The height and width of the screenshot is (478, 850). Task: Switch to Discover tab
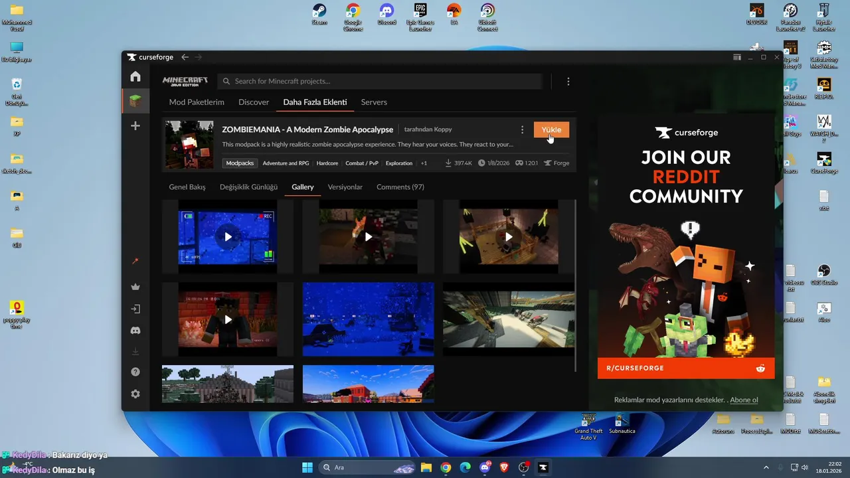[x=254, y=102]
